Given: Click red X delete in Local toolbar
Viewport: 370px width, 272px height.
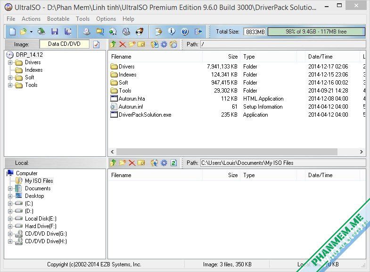Looking at the screenshot, I should (132, 163).
